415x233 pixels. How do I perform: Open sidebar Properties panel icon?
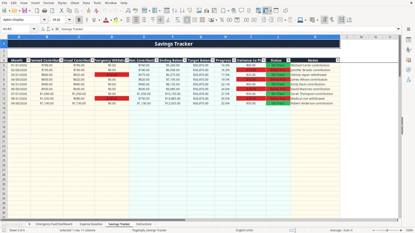coord(408,40)
